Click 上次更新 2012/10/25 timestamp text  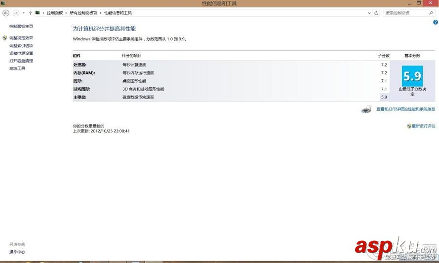click(x=101, y=131)
